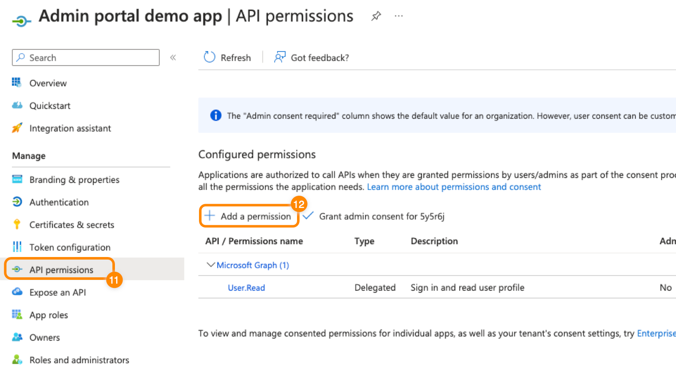676x372 pixels.
Task: Open the Authentication section
Action: tap(59, 202)
